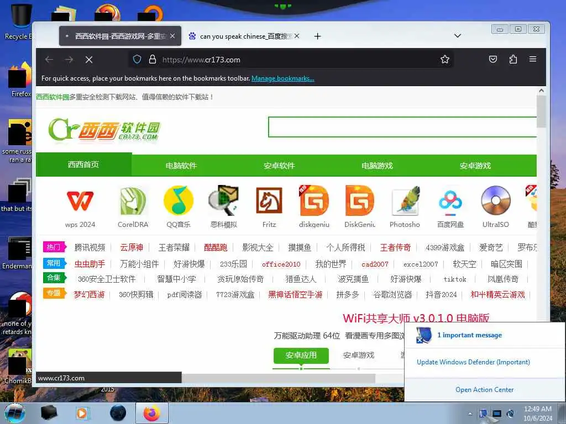Viewport: 566px width, 424px height.
Task: Open the office2010 link
Action: point(281,264)
